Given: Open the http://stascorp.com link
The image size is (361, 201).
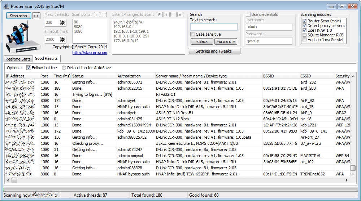Looking at the screenshot, I should 90,53.
